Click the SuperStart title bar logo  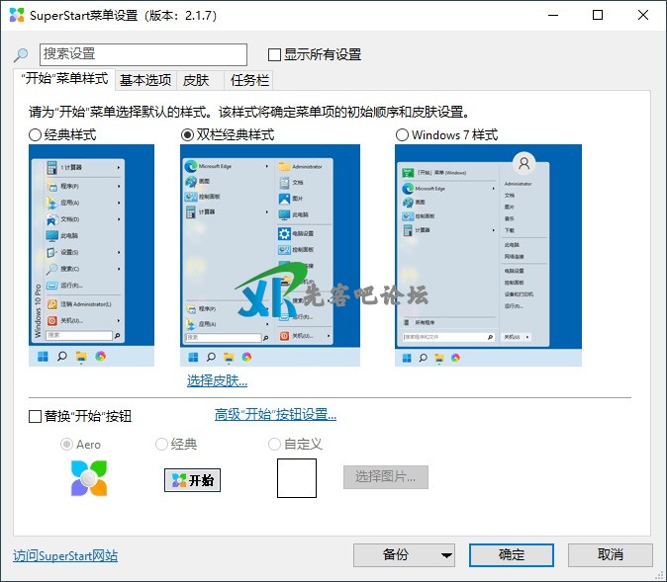17,15
